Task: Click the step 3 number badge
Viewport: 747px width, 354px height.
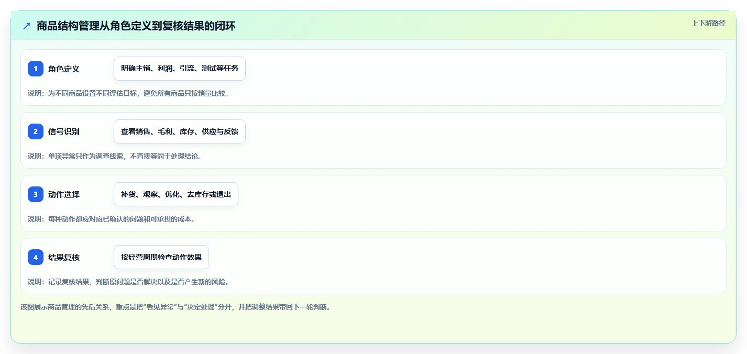Action: (x=36, y=194)
